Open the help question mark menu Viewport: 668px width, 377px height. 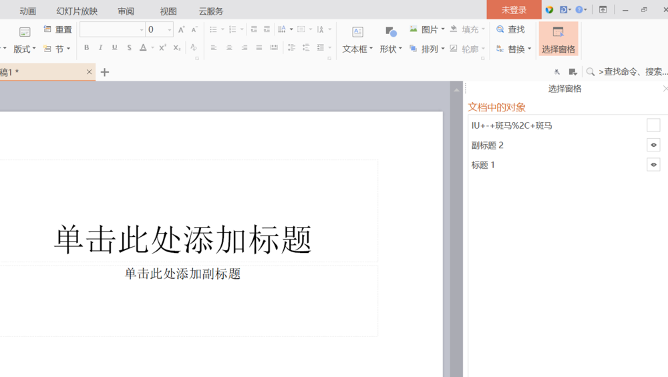[580, 9]
